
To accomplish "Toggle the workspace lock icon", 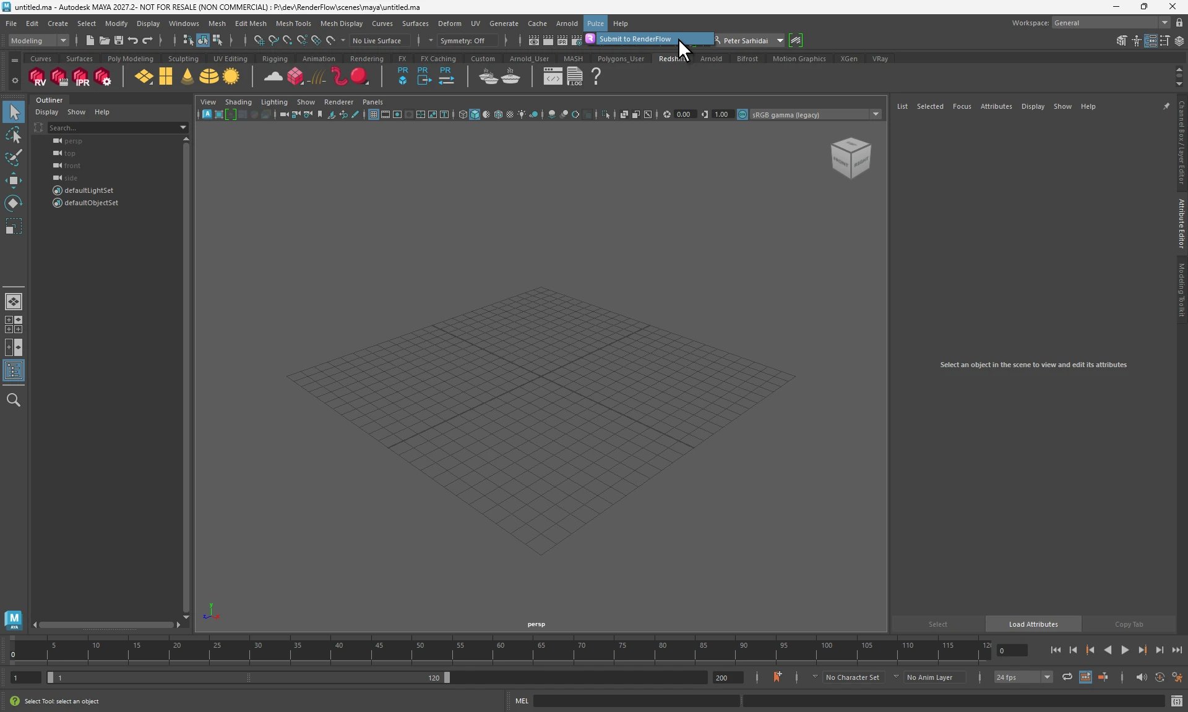I will click(1179, 23).
